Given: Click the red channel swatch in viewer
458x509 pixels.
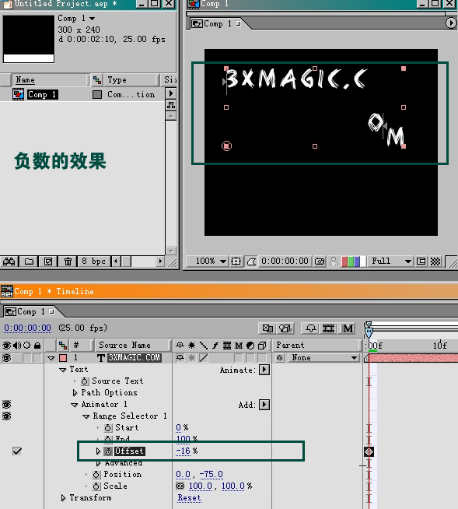Looking at the screenshot, I should 344,261.
